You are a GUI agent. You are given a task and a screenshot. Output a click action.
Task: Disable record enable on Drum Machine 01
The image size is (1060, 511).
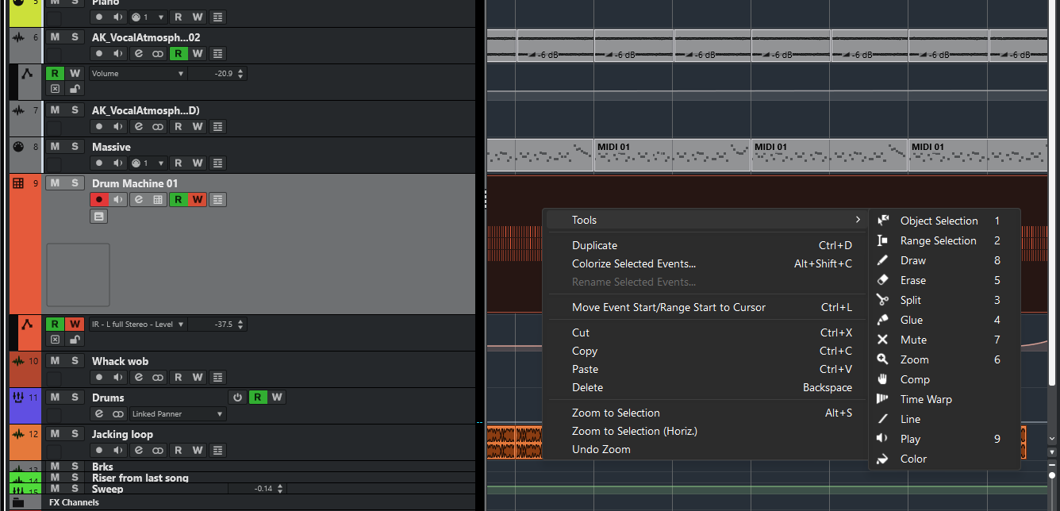[x=98, y=199]
